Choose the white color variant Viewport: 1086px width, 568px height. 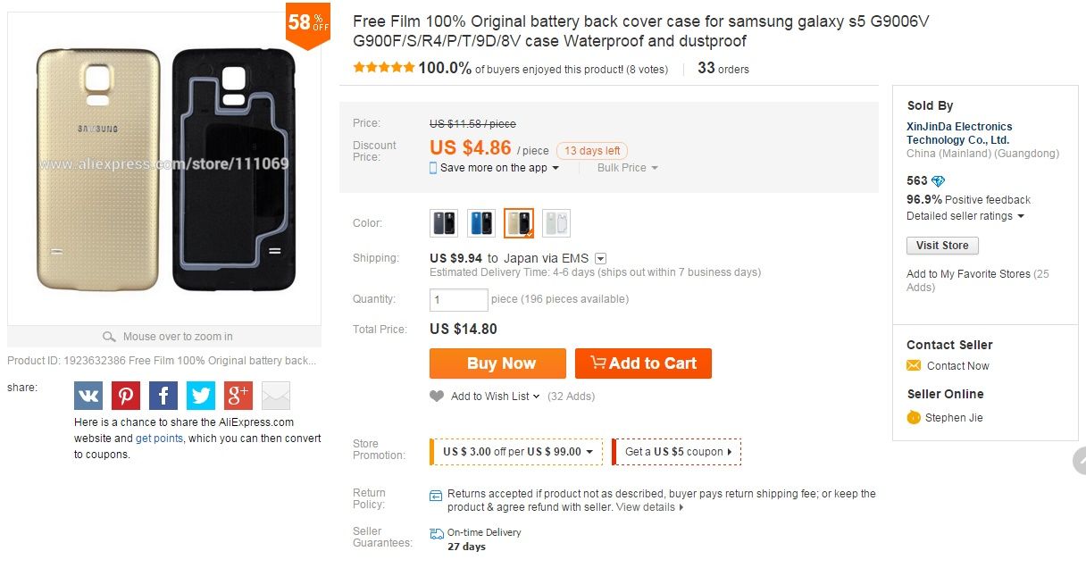(556, 223)
